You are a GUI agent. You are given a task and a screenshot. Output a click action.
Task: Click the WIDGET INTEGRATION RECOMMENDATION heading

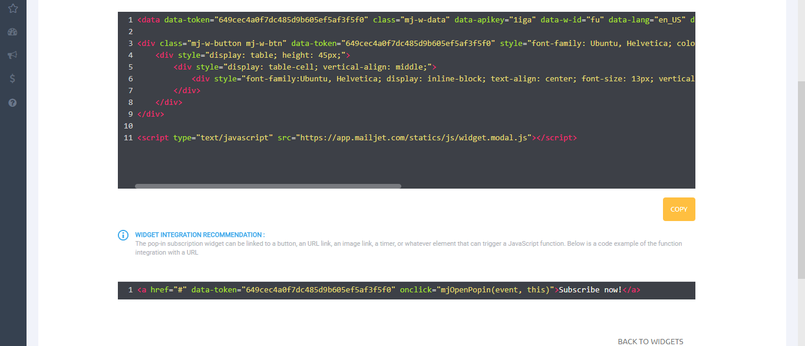point(200,235)
